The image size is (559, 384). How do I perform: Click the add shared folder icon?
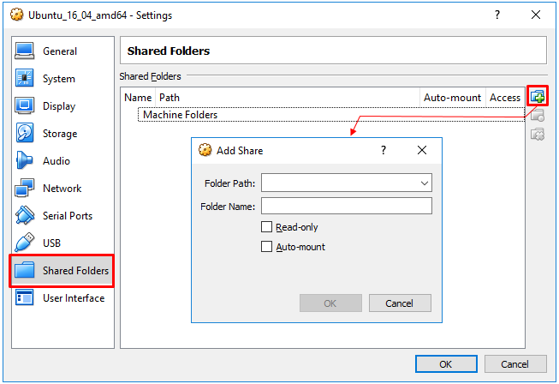pyautogui.click(x=538, y=96)
